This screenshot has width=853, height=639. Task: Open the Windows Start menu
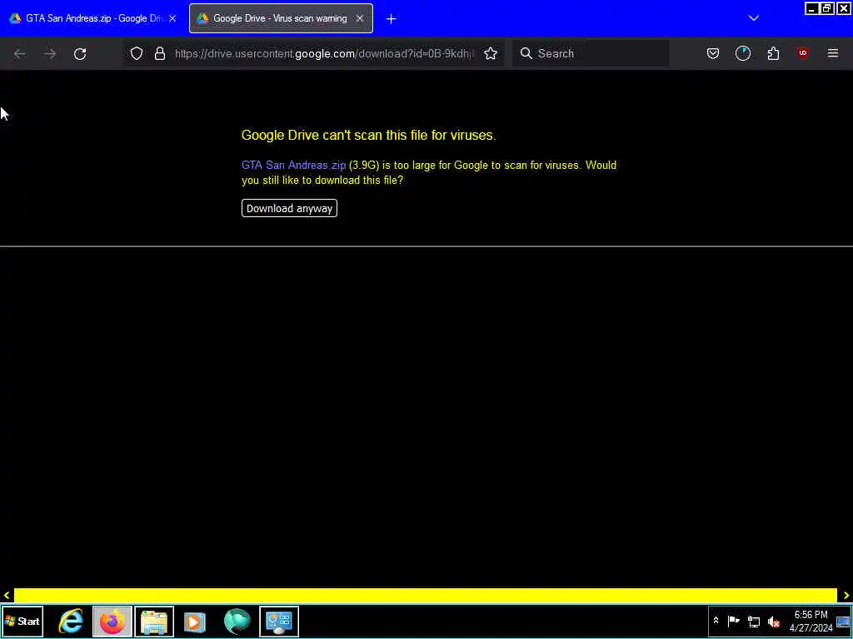[22, 622]
